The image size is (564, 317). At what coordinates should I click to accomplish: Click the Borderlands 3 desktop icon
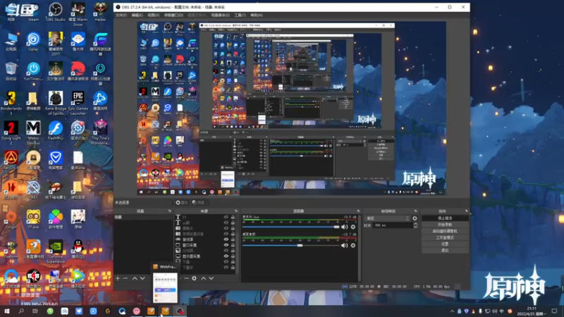click(11, 103)
